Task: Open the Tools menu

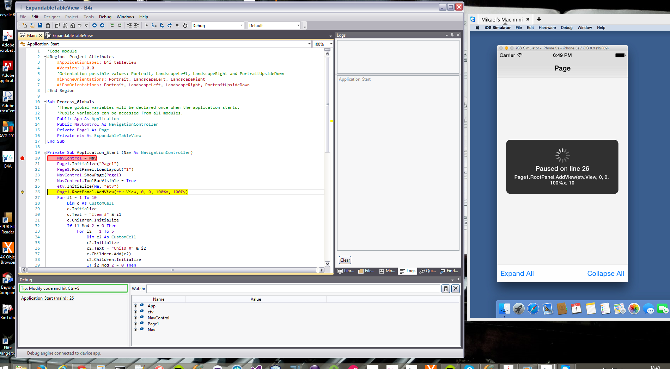Action: tap(89, 17)
